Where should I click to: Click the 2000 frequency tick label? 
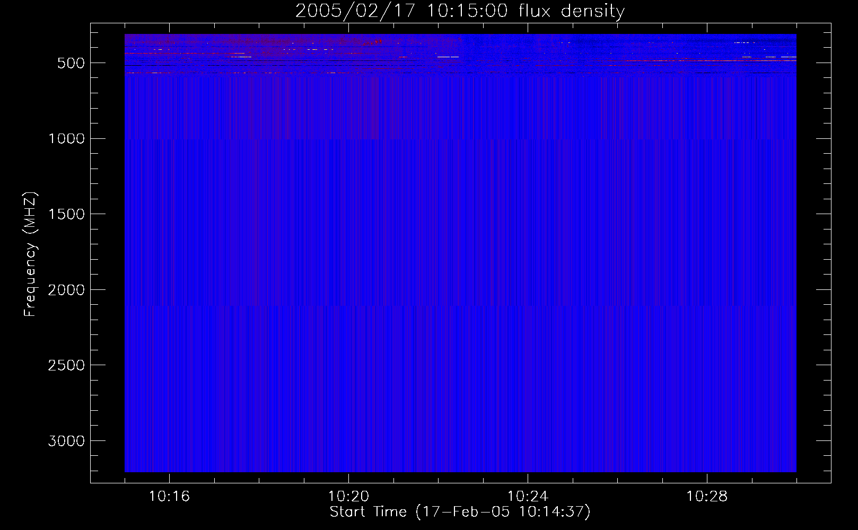click(x=66, y=290)
